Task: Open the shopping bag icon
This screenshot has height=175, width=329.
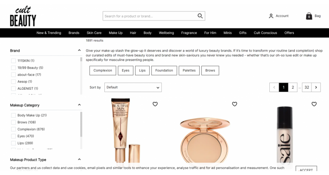Action: (x=309, y=16)
